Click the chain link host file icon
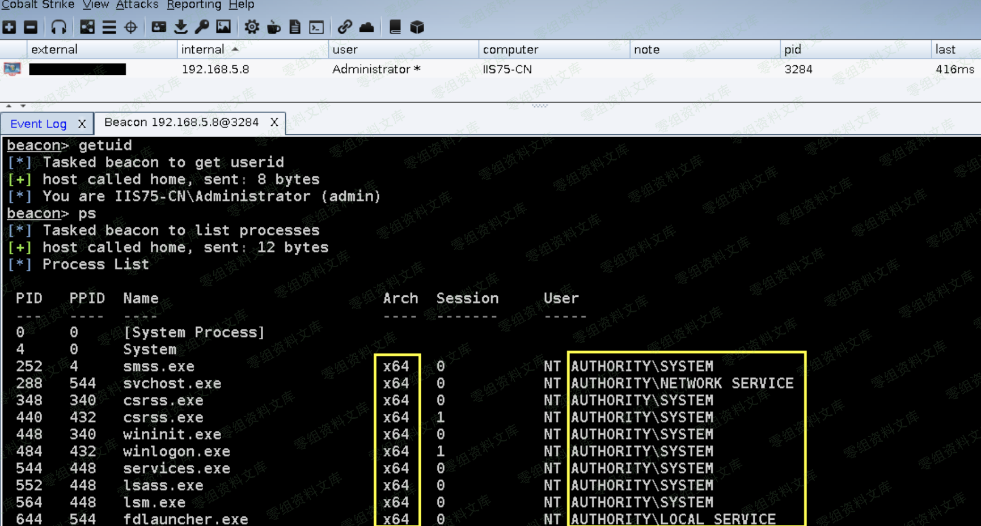This screenshot has height=526, width=981. pyautogui.click(x=345, y=27)
